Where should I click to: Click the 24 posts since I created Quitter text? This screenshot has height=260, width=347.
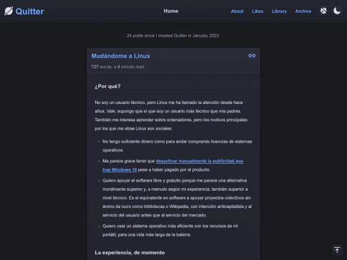(x=173, y=35)
